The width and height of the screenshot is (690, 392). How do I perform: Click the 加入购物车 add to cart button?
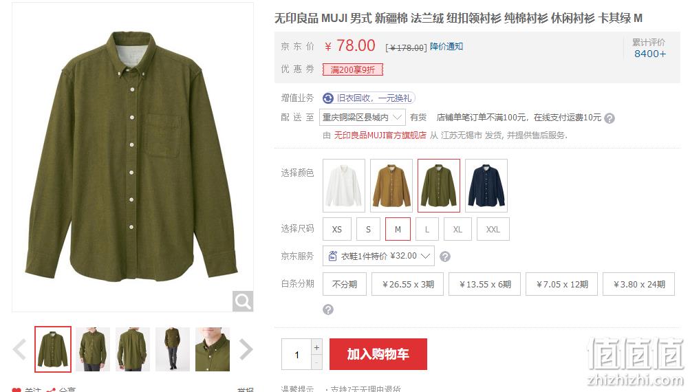tap(378, 354)
